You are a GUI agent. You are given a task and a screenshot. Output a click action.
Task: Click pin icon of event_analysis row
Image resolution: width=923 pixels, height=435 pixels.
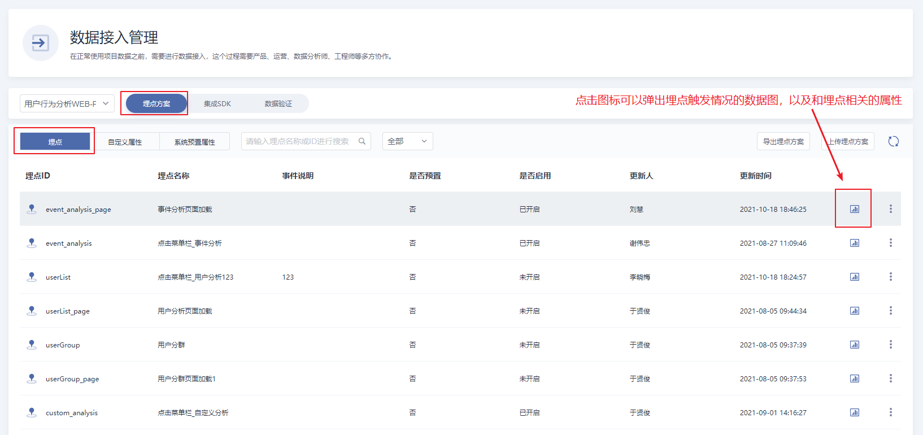click(x=32, y=243)
